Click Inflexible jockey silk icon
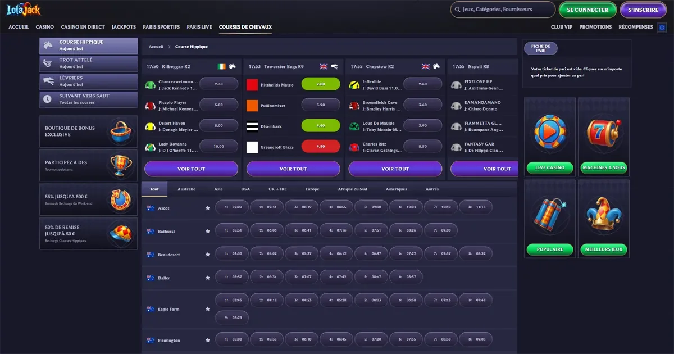Image resolution: width=674 pixels, height=354 pixels. pos(354,85)
